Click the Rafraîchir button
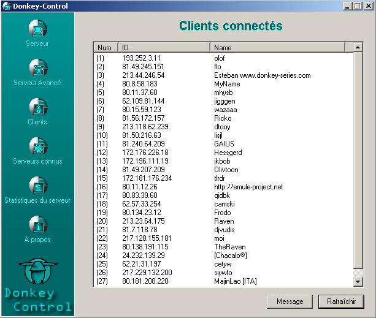This screenshot has height=318, width=376. 341,301
